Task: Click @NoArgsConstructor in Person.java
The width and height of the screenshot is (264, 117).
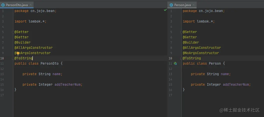Action: (201, 53)
